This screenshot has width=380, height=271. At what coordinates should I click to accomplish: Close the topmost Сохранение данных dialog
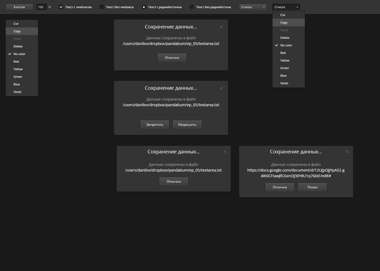(x=221, y=27)
